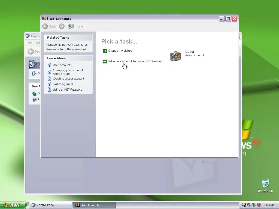This screenshot has height=209, width=279.
Task: Click Windows Update icon under See Also
Action: pos(34,94)
